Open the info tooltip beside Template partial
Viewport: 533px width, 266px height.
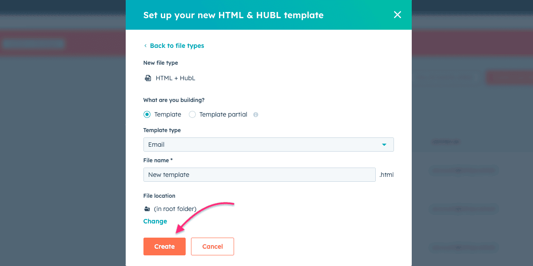pyautogui.click(x=255, y=114)
